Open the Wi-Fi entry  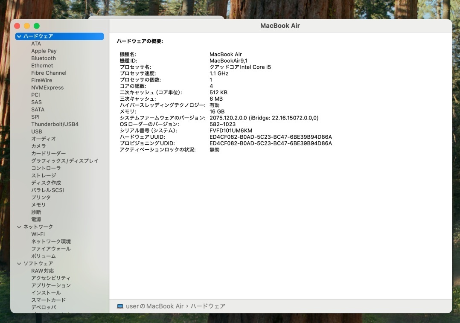pos(38,234)
